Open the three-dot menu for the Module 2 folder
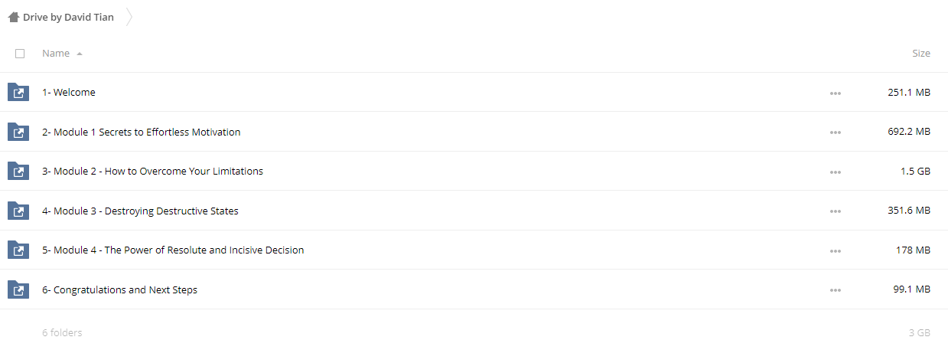This screenshot has height=363, width=948. (x=835, y=172)
